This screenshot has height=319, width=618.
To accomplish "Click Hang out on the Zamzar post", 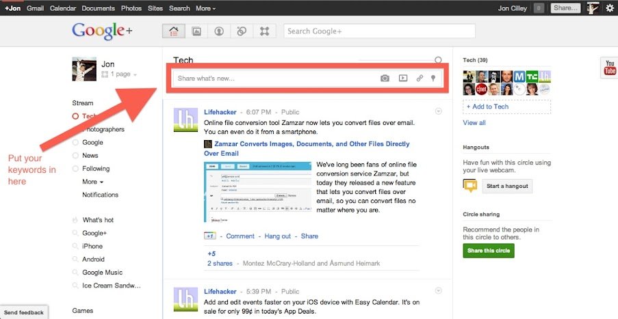I will pos(277,236).
